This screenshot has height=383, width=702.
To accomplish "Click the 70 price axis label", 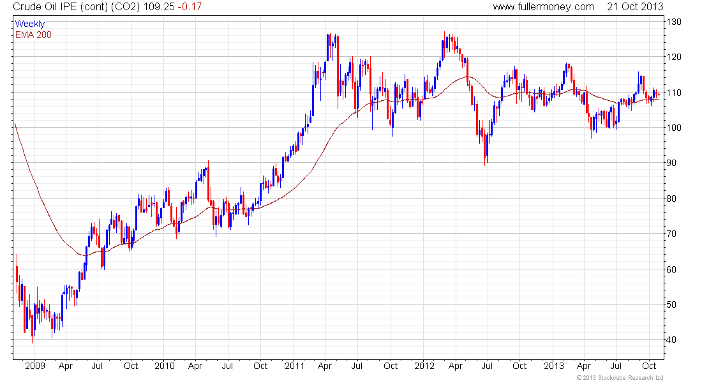I will click(x=671, y=234).
